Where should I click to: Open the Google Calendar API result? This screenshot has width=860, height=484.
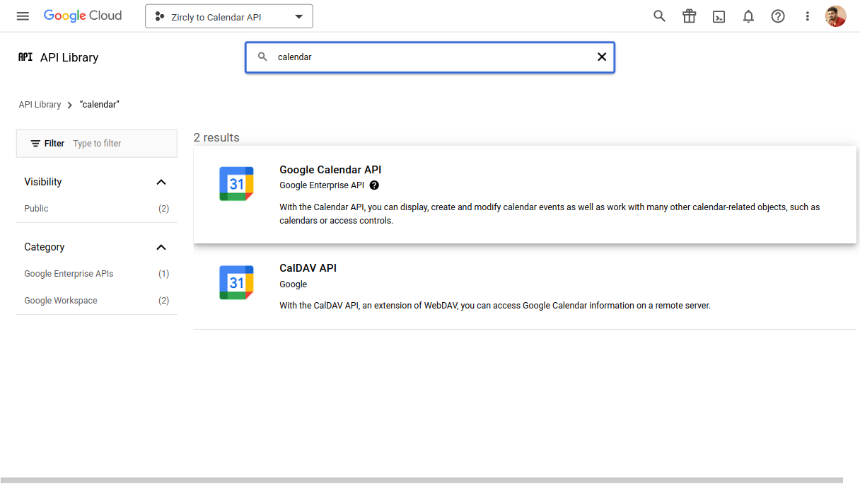click(x=330, y=170)
